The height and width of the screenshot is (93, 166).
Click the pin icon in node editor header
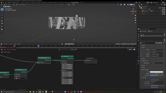pyautogui.click(x=76, y=49)
